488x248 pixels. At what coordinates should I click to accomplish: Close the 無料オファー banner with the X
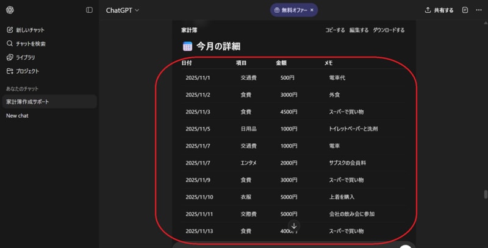pyautogui.click(x=312, y=10)
